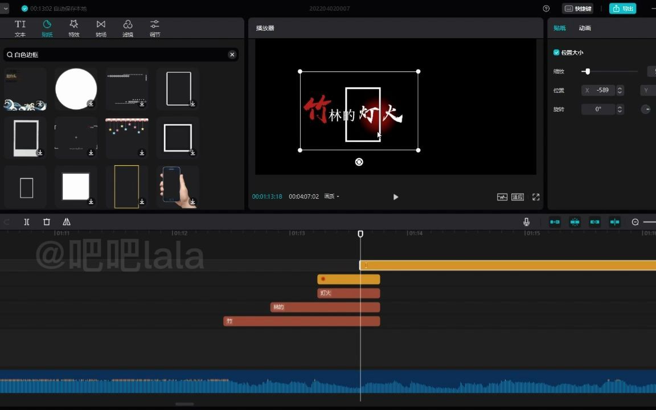Toggle the timeline auto-snap button
The height and width of the screenshot is (410, 656).
coord(575,222)
